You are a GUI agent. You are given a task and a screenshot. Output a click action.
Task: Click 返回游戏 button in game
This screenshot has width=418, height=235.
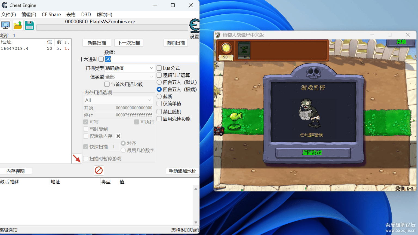click(313, 153)
